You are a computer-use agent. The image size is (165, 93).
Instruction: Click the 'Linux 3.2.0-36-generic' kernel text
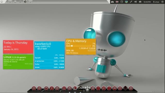tap(15, 57)
